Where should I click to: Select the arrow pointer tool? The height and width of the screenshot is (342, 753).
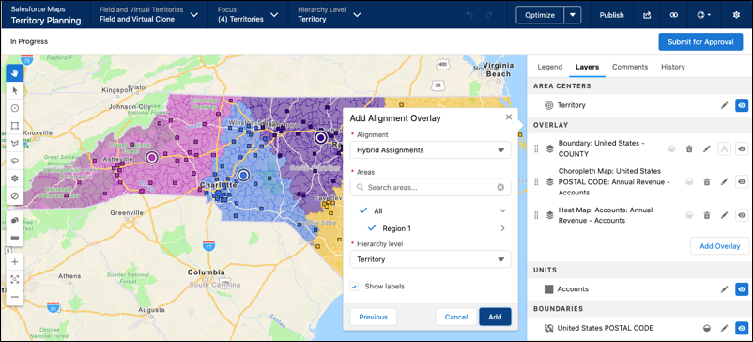(x=15, y=91)
